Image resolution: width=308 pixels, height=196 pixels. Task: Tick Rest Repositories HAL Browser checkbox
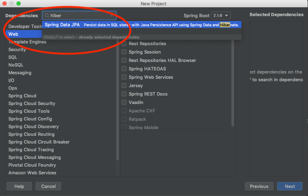pyautogui.click(x=124, y=60)
